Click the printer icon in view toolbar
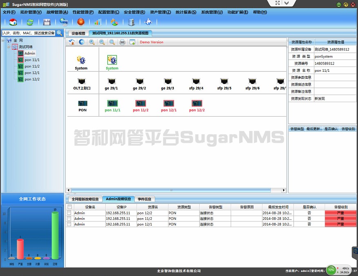358x276 pixels. coord(122,42)
